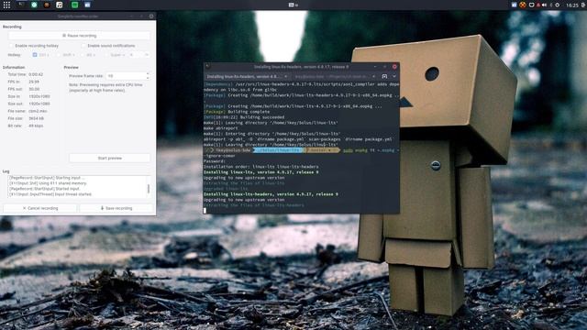Start the recording preview

[110, 159]
